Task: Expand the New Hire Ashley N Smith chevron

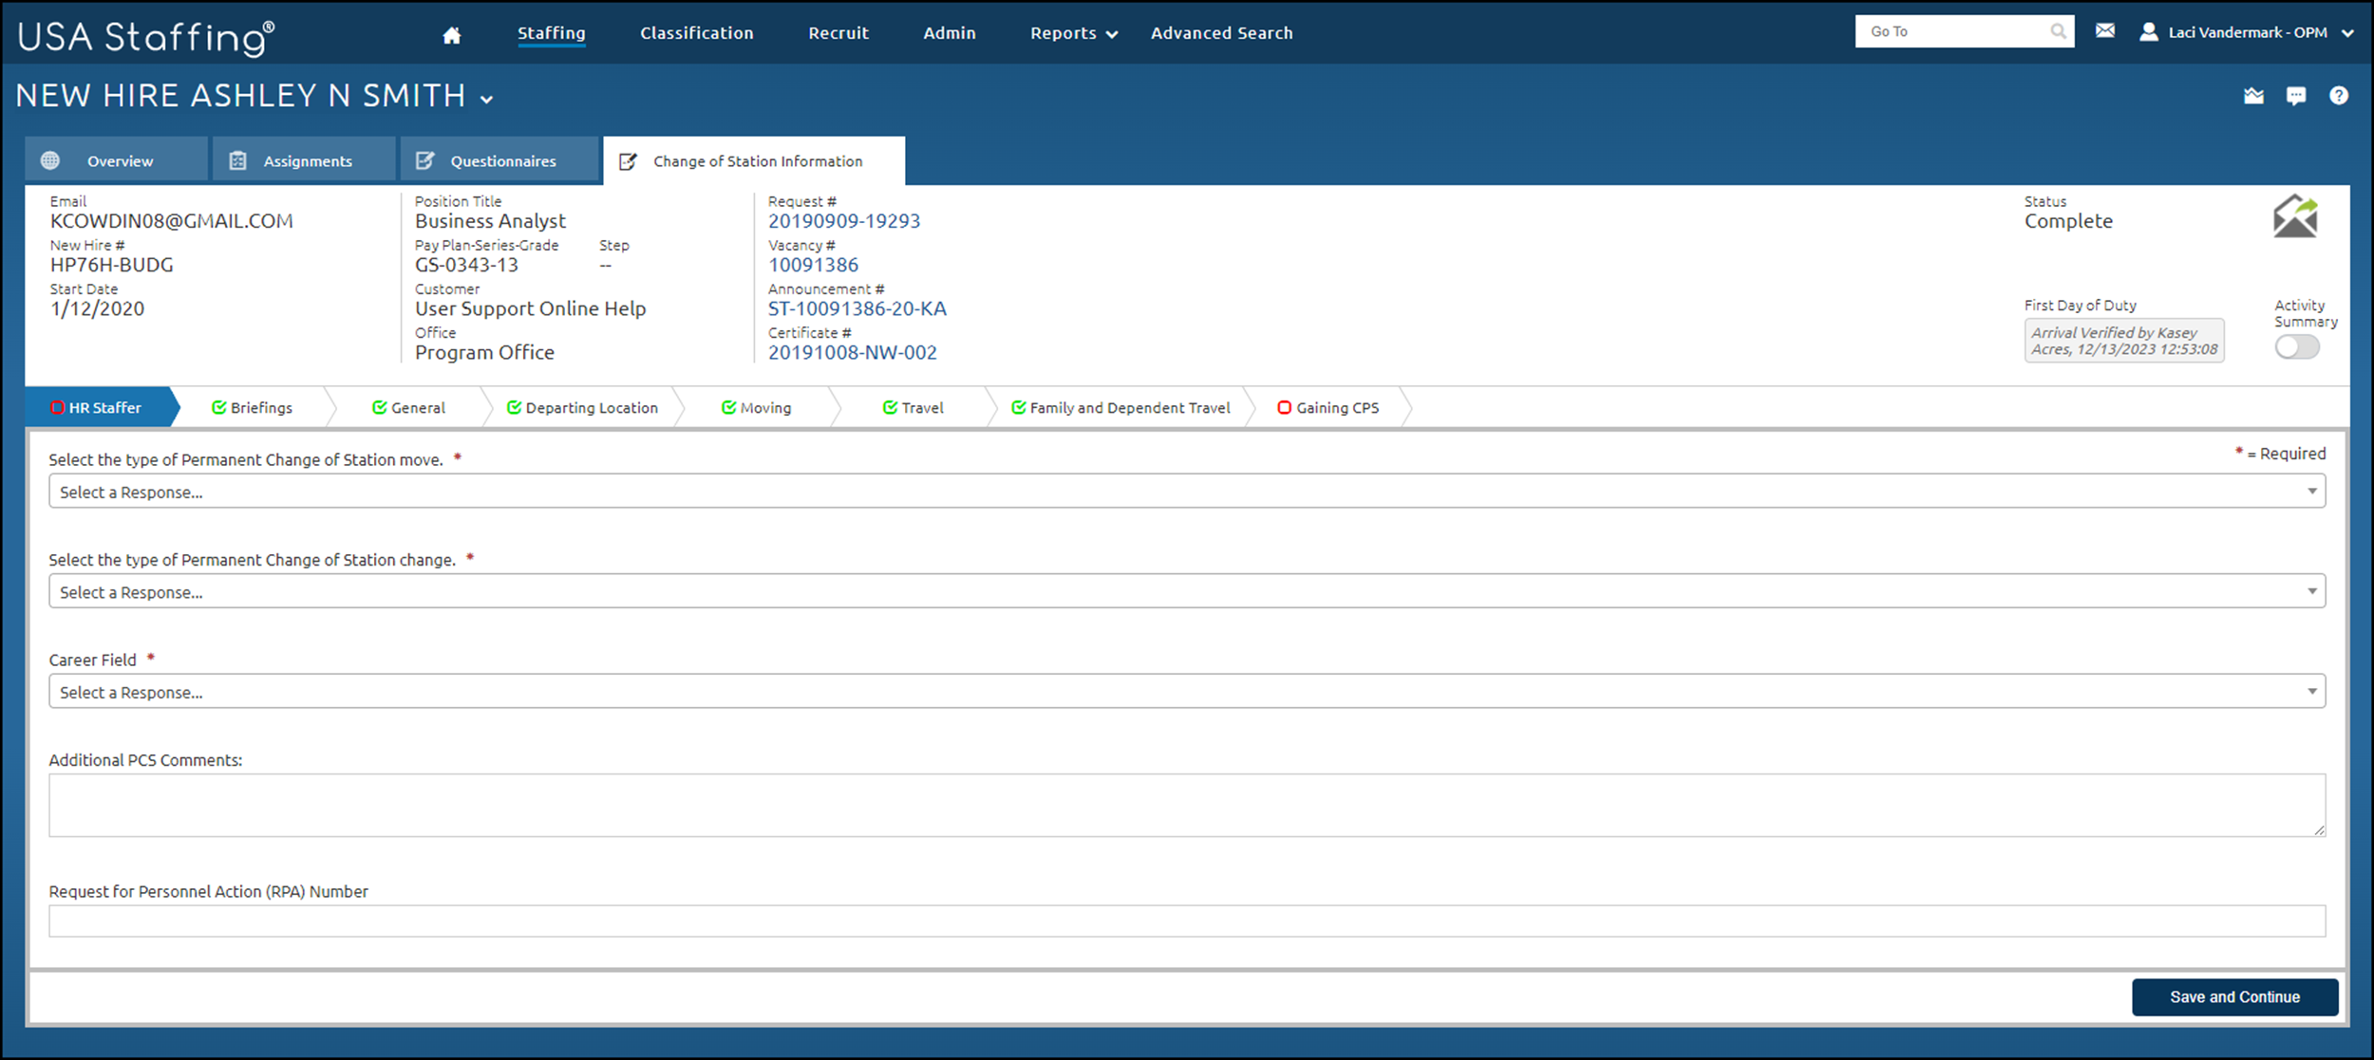Action: pos(486,99)
